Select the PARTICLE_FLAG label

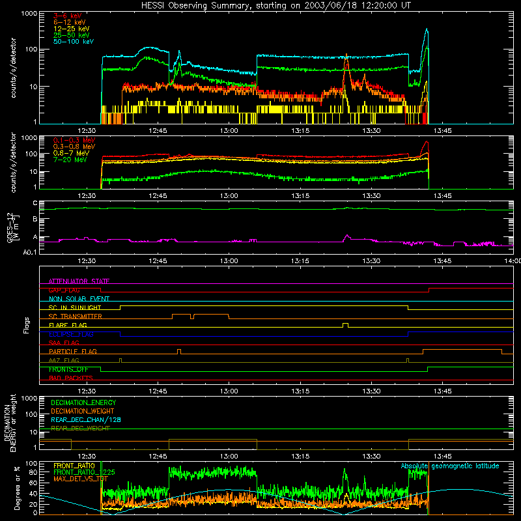coord(73,351)
